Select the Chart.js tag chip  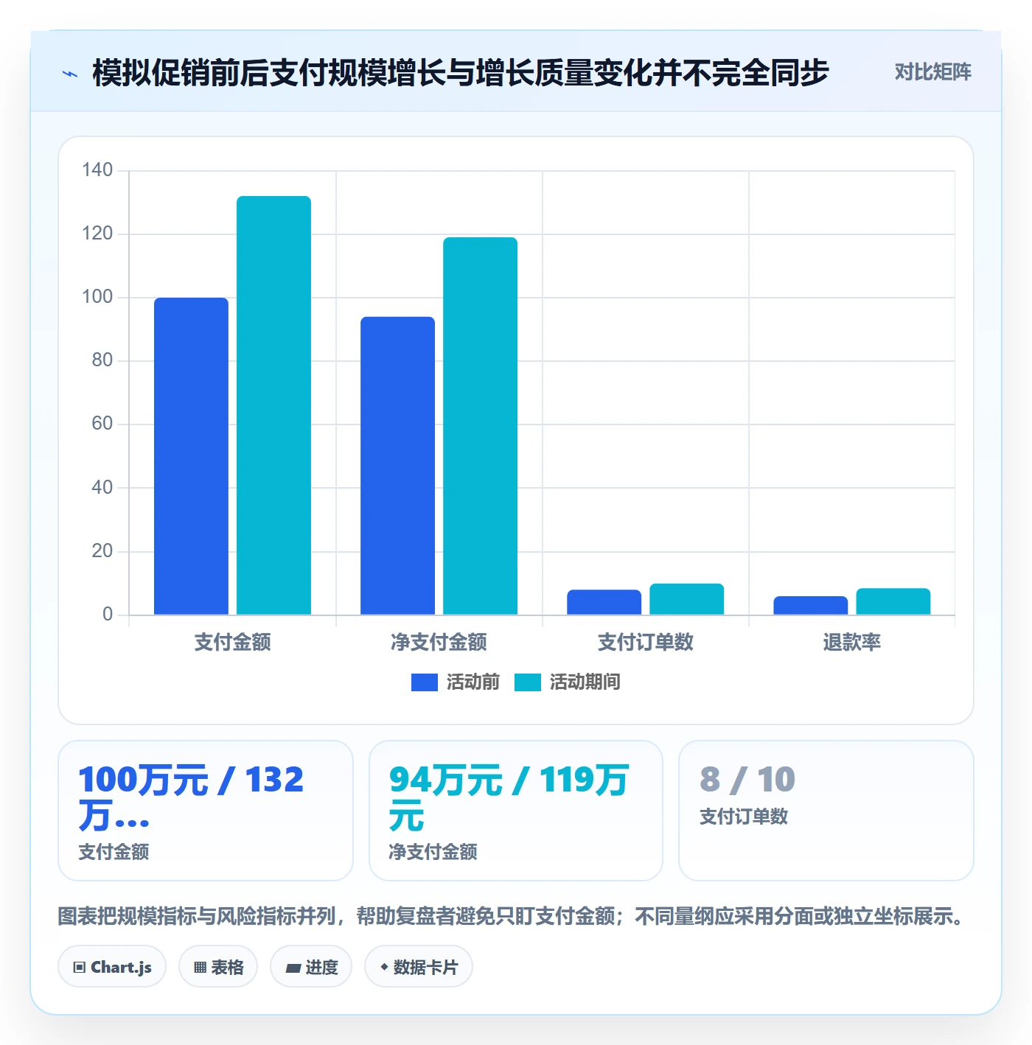point(112,967)
